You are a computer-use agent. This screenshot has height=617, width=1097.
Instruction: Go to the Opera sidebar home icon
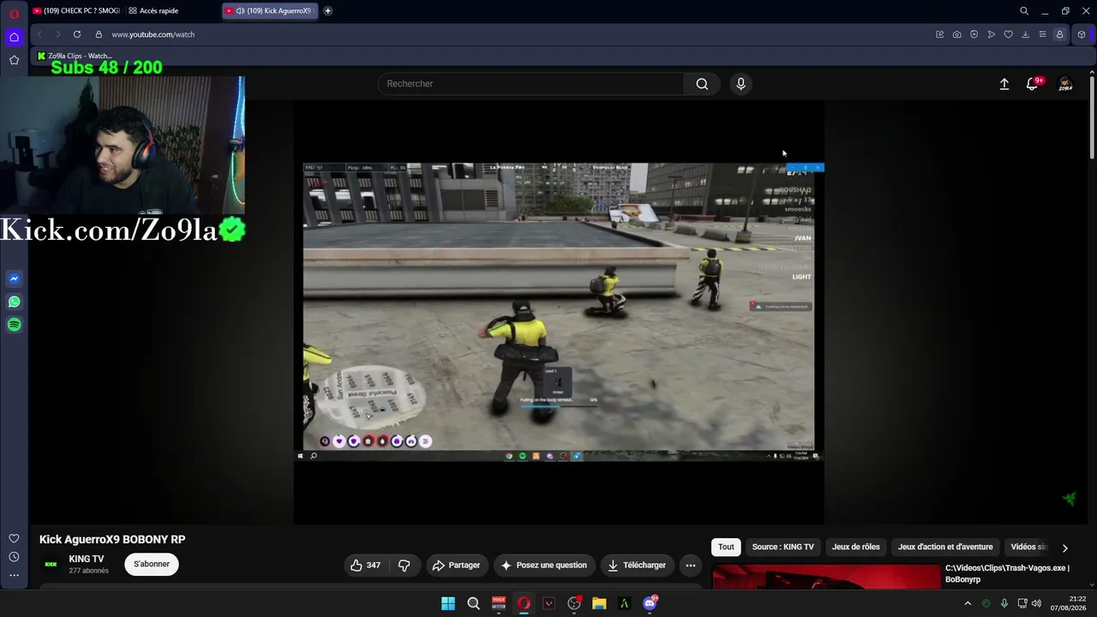coord(14,37)
